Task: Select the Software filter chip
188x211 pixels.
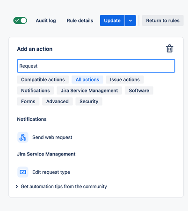Action: [139, 91]
